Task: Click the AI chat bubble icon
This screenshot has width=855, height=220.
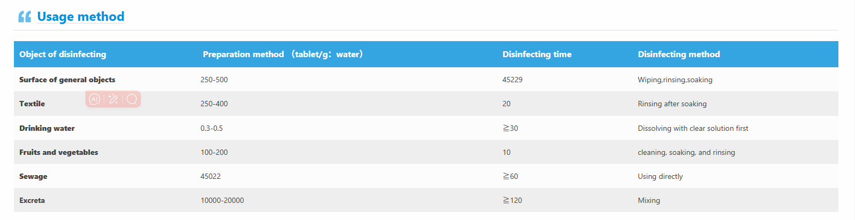Action: [94, 99]
